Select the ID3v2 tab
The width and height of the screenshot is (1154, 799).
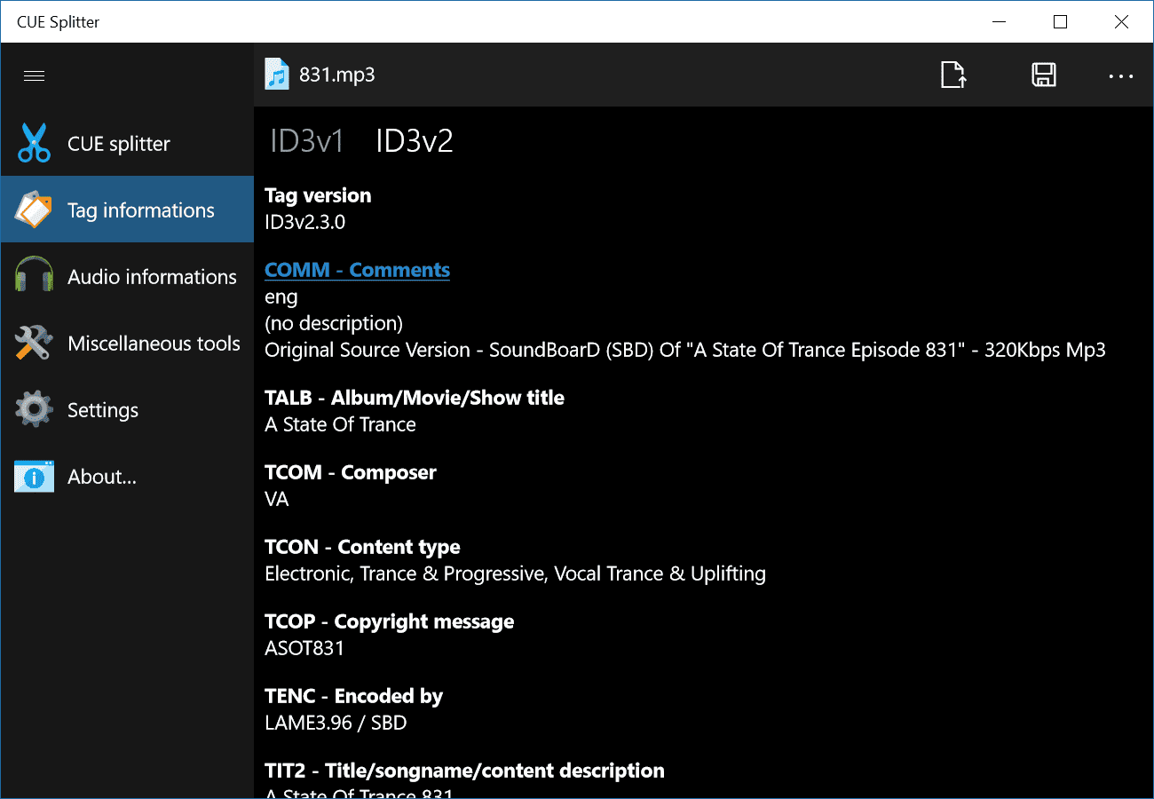click(x=415, y=141)
